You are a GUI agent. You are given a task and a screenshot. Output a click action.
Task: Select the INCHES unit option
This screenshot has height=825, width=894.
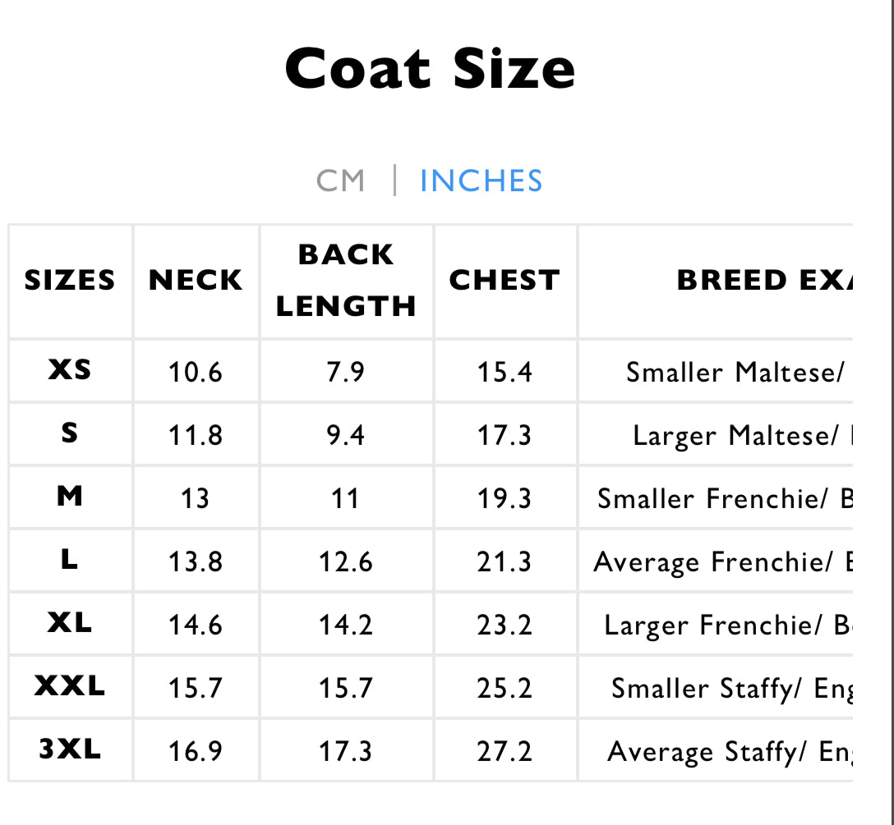tap(481, 181)
